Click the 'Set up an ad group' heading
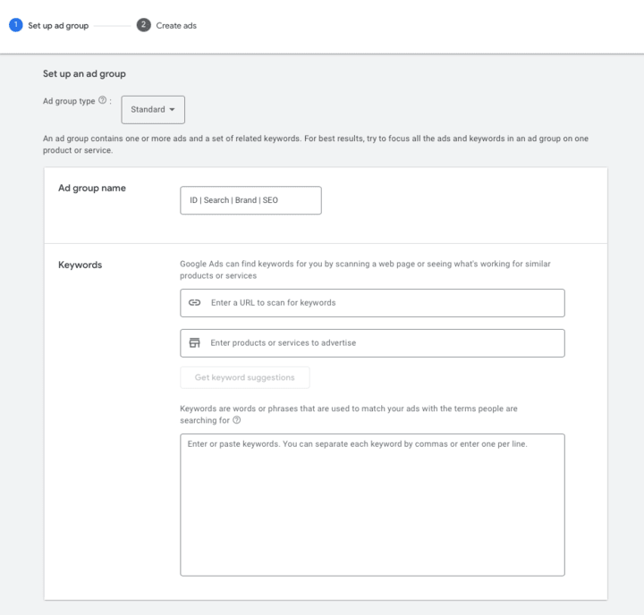This screenshot has height=615, width=644. point(84,73)
